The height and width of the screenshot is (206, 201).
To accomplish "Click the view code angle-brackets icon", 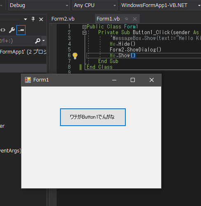I will (3, 30).
